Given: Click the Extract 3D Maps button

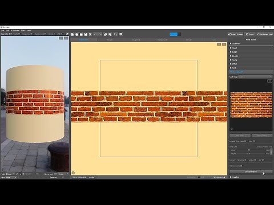Looking at the screenshot, I should coord(236,34).
